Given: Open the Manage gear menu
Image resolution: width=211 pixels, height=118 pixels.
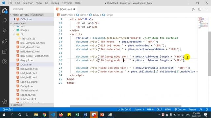Looking at the screenshot, I should pos(5,102).
